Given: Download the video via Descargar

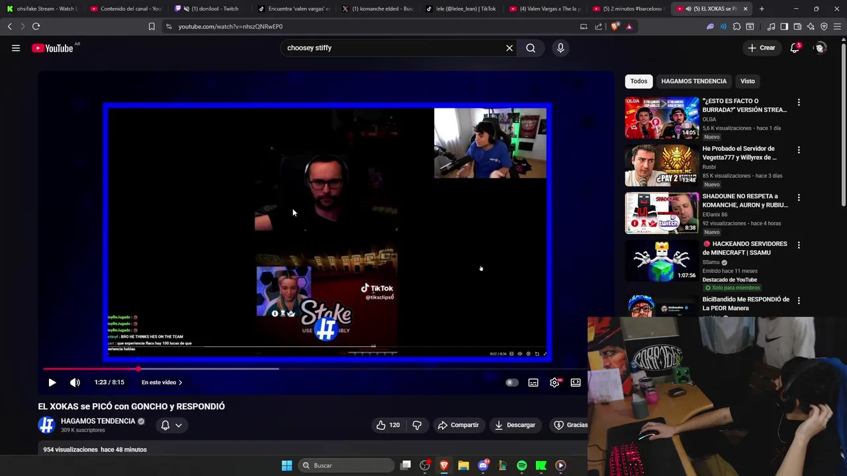Looking at the screenshot, I should pyautogui.click(x=515, y=425).
